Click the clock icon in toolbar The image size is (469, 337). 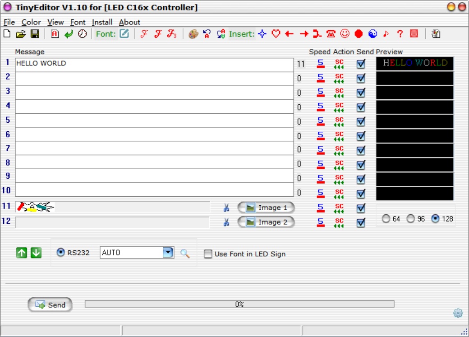pos(82,34)
